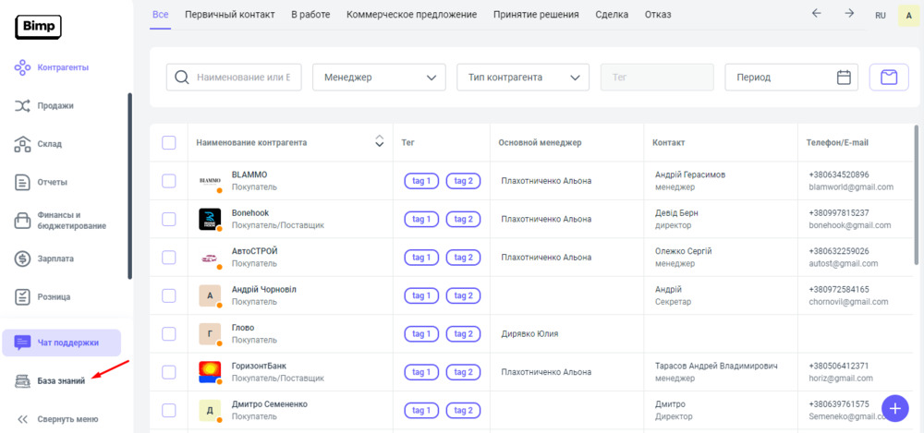Click the forward arrow navigation icon

click(x=848, y=14)
